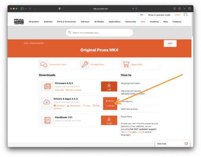The height and width of the screenshot is (157, 201).
Task: Open Spare Parts shopping cart icon
Action: click(126, 64)
